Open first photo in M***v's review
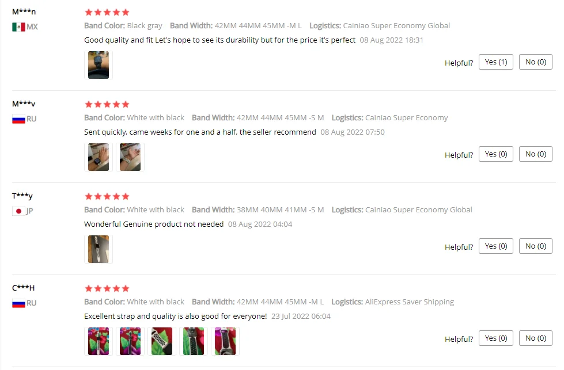Image resolution: width=564 pixels, height=370 pixels. (98, 157)
